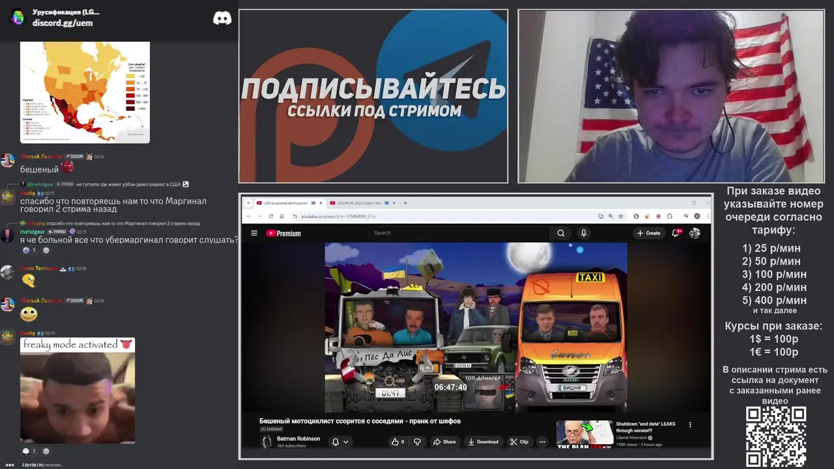Open the YouTube account avatar menu
Image resolution: width=834 pixels, height=469 pixels.
[x=695, y=233]
